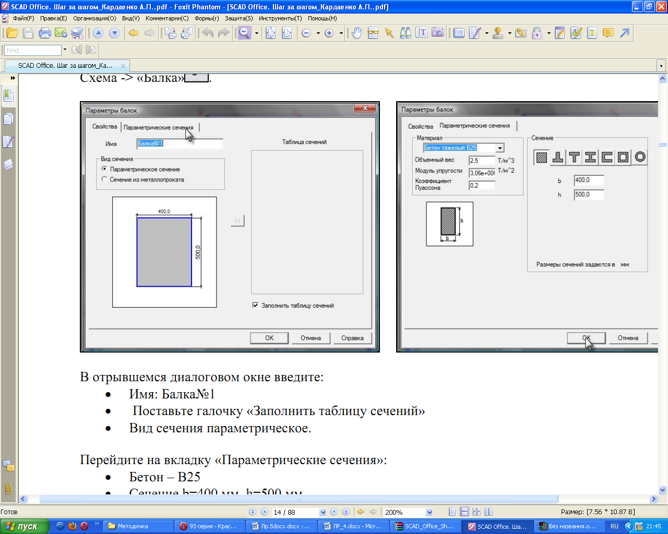The height and width of the screenshot is (534, 668).
Task: Open the Find options dropdown
Action: (65, 50)
